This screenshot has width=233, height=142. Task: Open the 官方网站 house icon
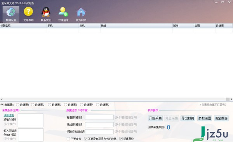[81, 14]
